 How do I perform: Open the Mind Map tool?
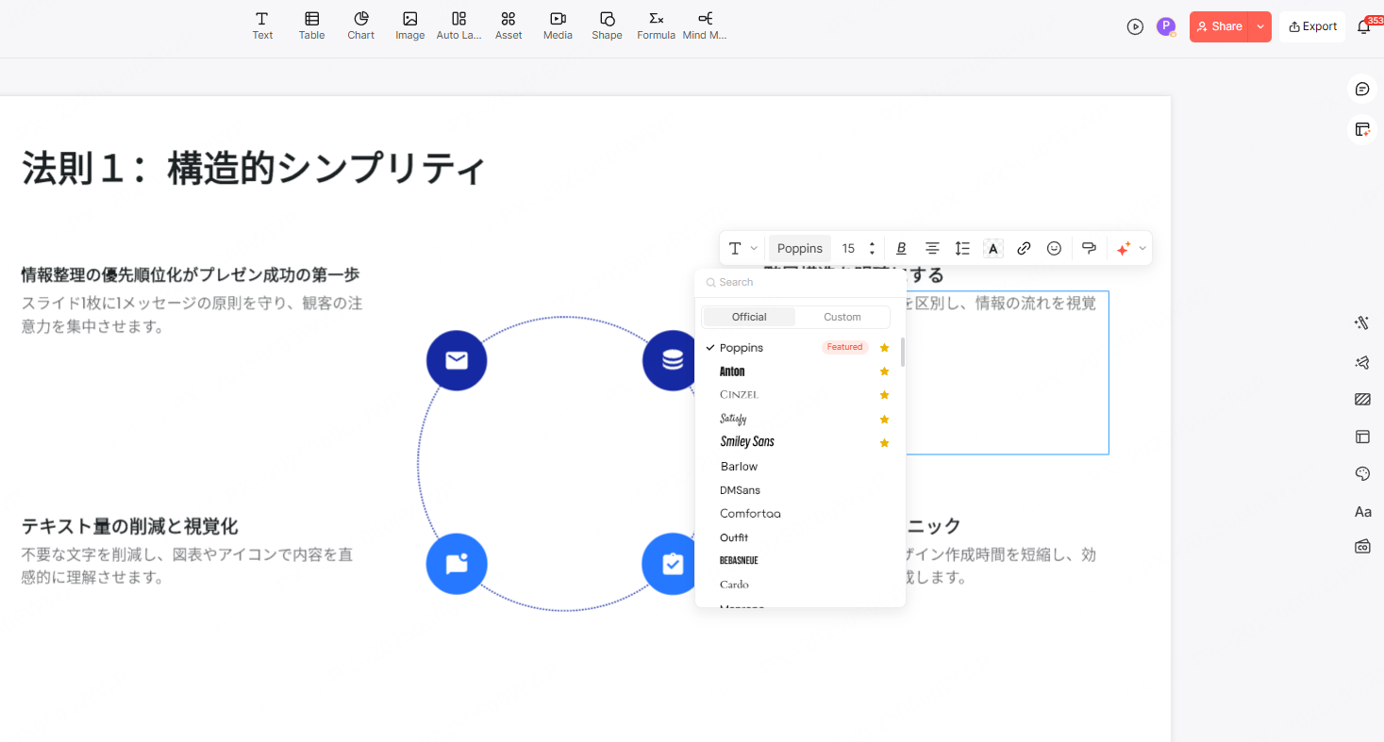pos(705,25)
